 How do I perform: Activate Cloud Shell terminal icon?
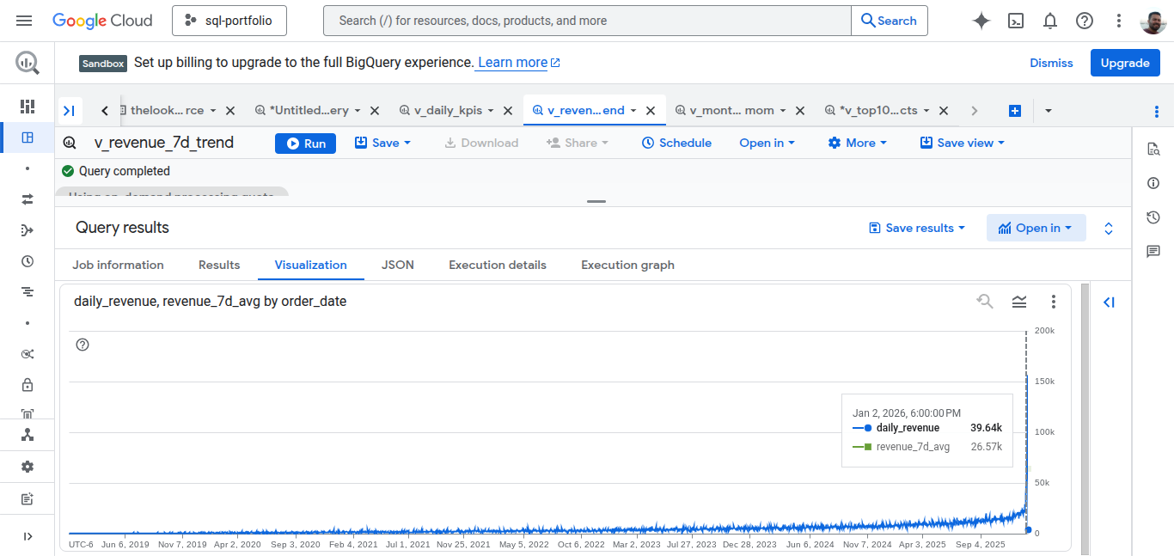point(1015,21)
